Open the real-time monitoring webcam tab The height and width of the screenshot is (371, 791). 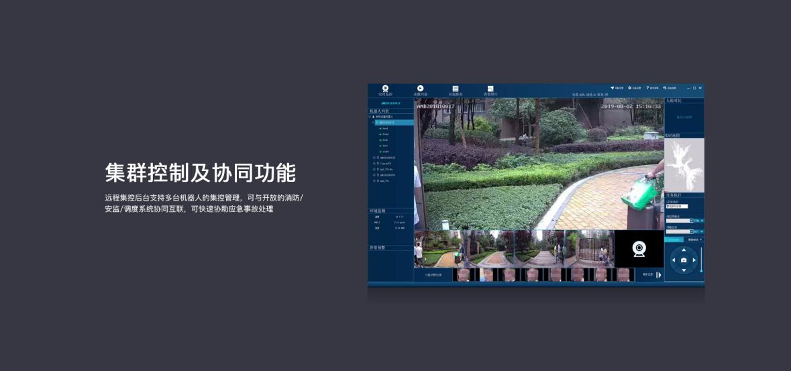pos(385,89)
